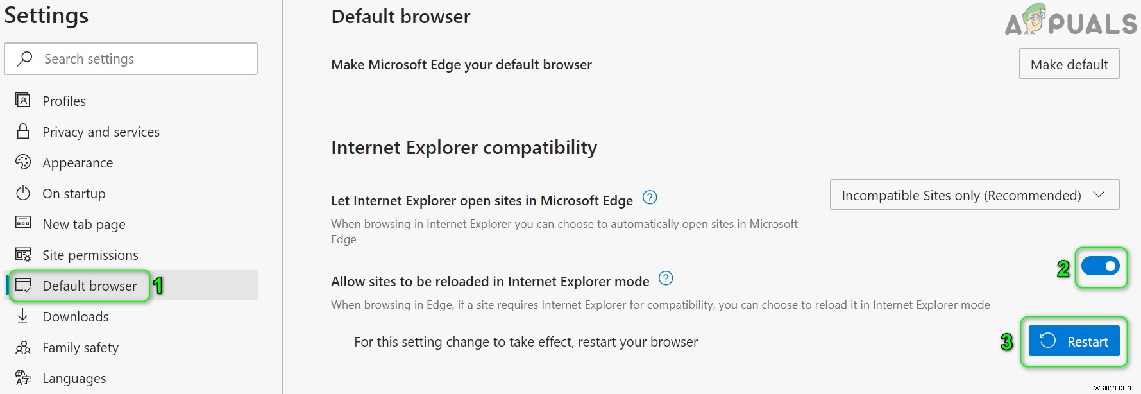The image size is (1141, 394).
Task: Open the Default browser settings section
Action: point(89,286)
